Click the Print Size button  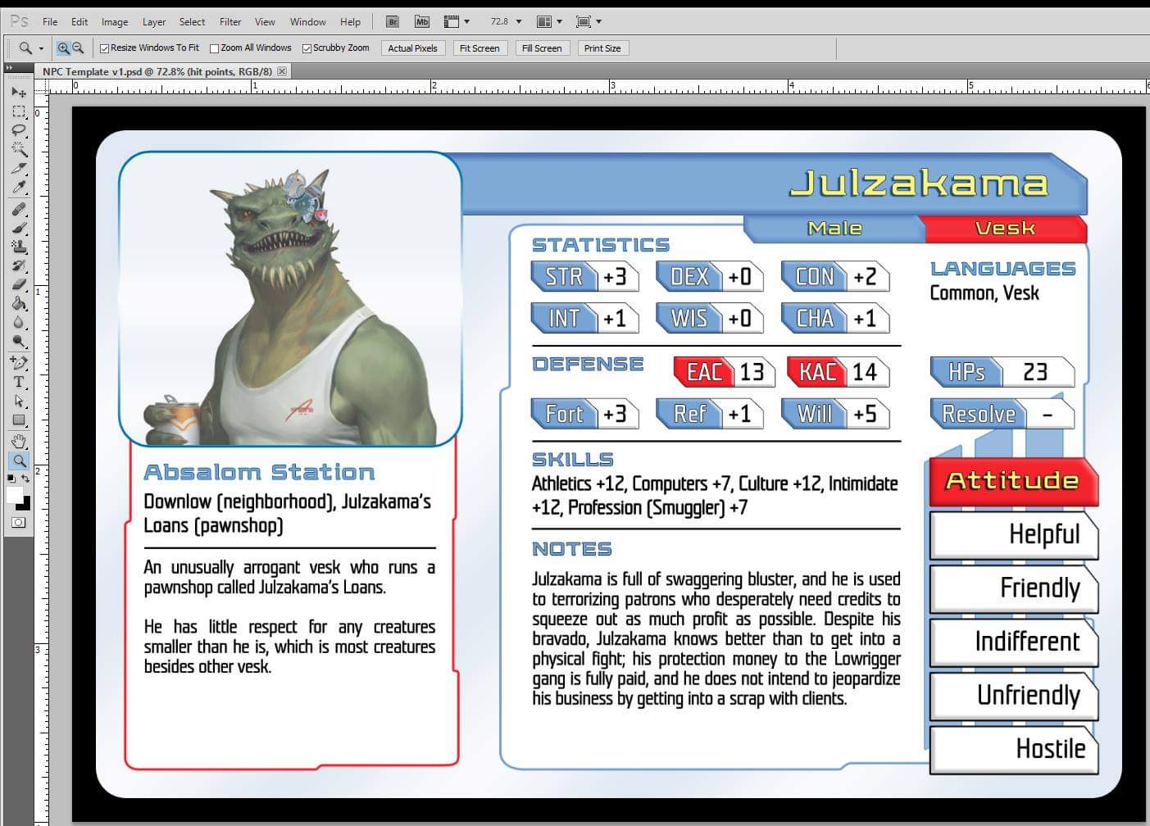coord(602,48)
